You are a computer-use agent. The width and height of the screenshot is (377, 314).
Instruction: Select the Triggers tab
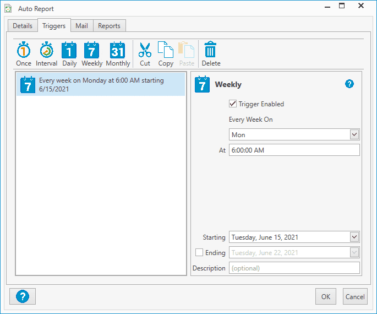tap(54, 25)
